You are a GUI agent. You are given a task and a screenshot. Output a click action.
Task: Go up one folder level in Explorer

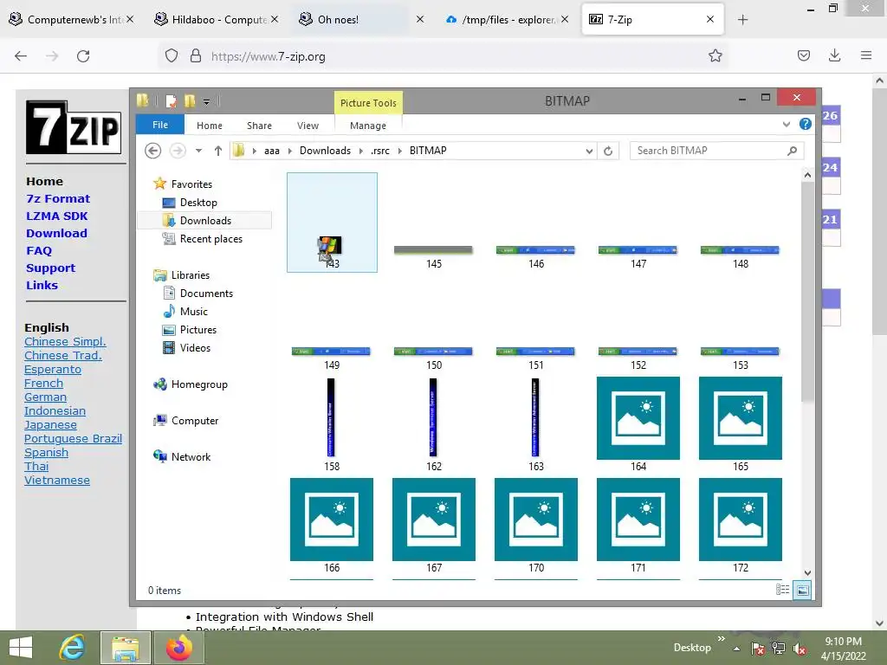(217, 151)
